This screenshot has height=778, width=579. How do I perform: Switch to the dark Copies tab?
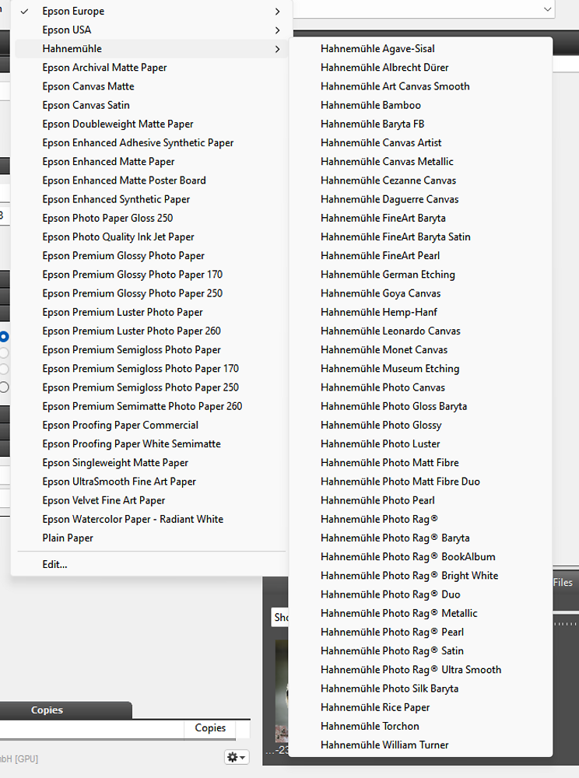coord(65,710)
